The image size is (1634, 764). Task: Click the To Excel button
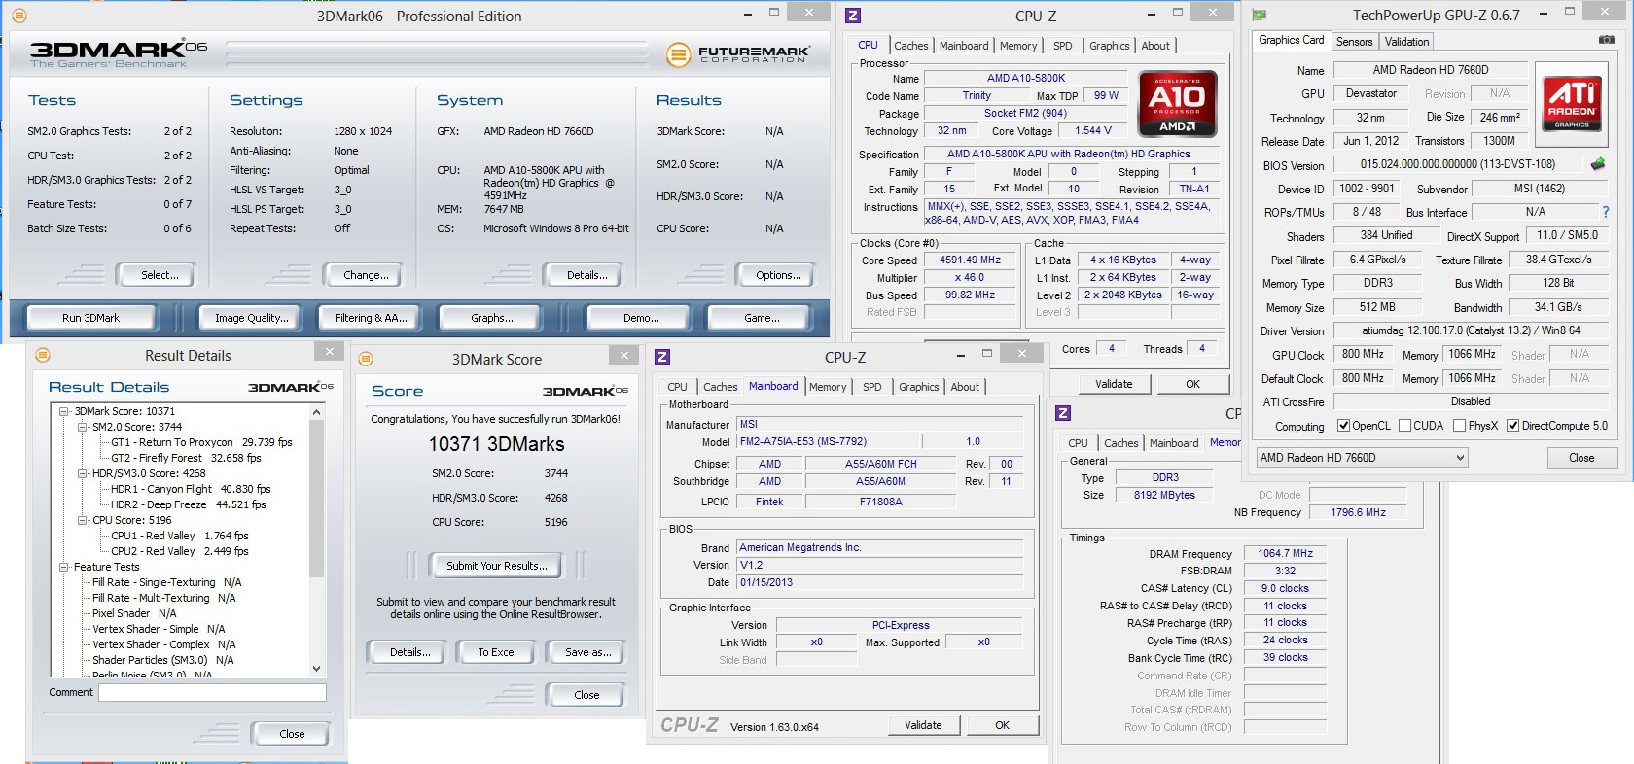coord(497,652)
